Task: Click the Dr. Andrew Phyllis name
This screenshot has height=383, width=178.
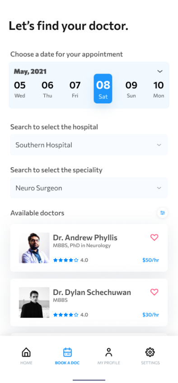Action: [x=85, y=238]
